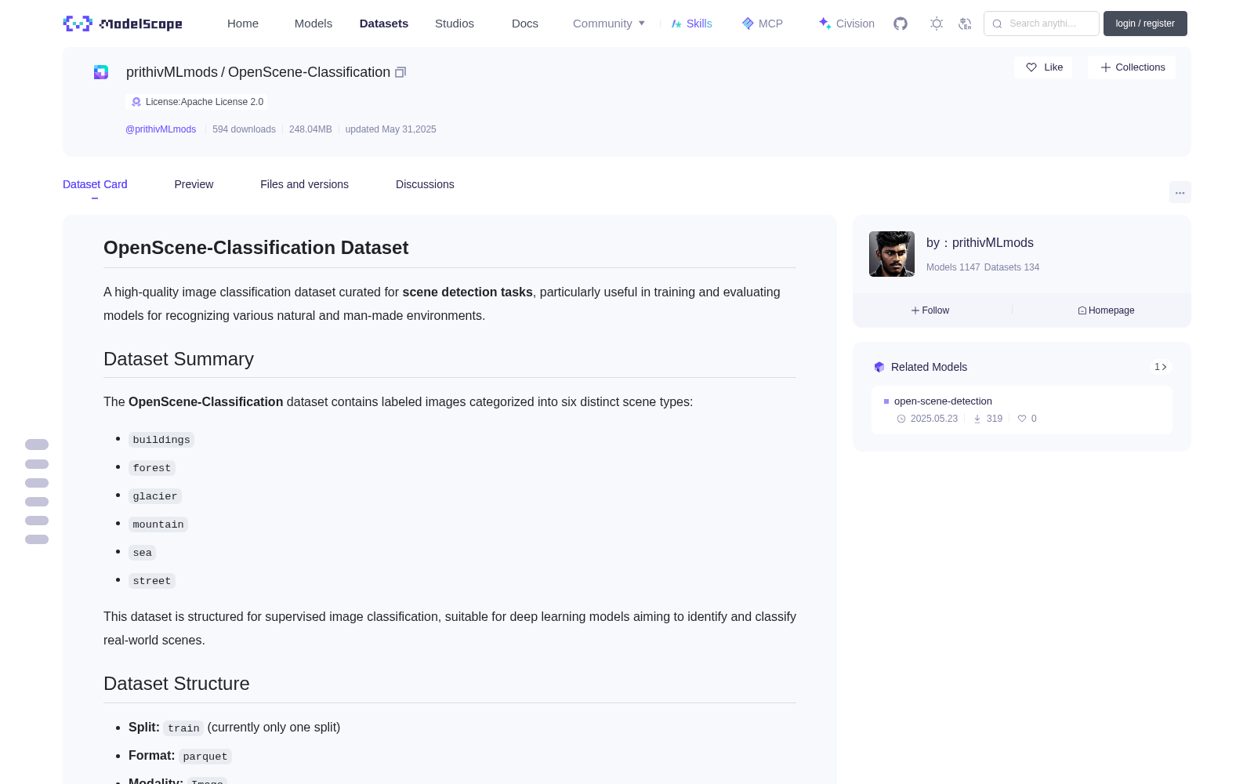Click the dataset avatar icon beside prithivMLmods
This screenshot has height=784, width=1254.
(101, 72)
